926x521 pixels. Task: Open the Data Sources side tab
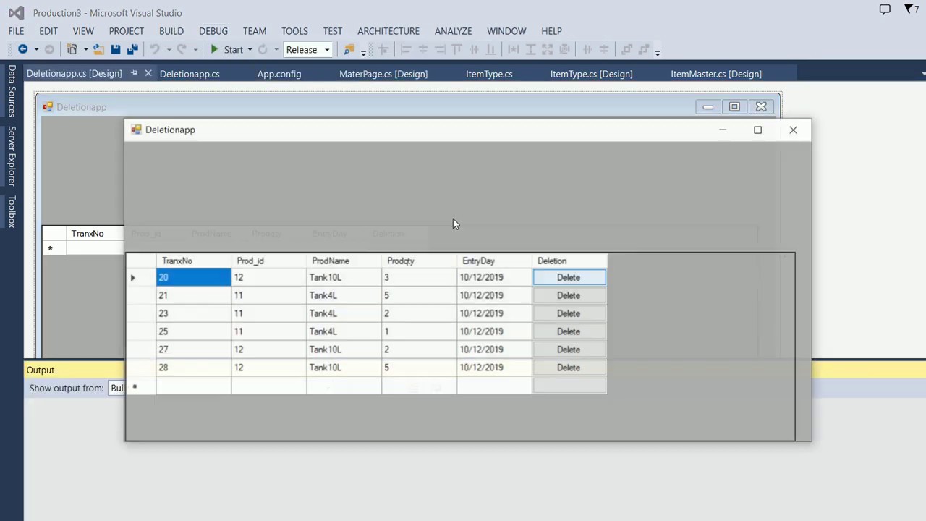12,90
